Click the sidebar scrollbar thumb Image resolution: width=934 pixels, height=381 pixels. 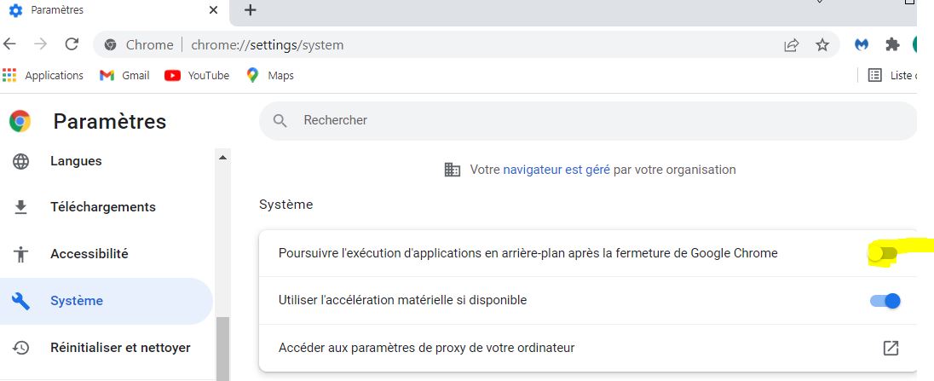[222, 349]
